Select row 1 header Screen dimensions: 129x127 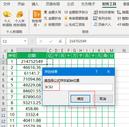3,56
